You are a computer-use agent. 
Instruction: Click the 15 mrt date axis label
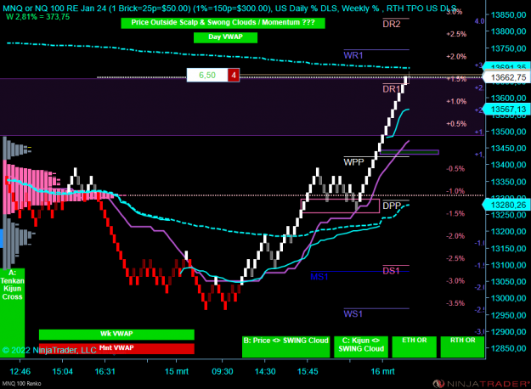(x=177, y=371)
